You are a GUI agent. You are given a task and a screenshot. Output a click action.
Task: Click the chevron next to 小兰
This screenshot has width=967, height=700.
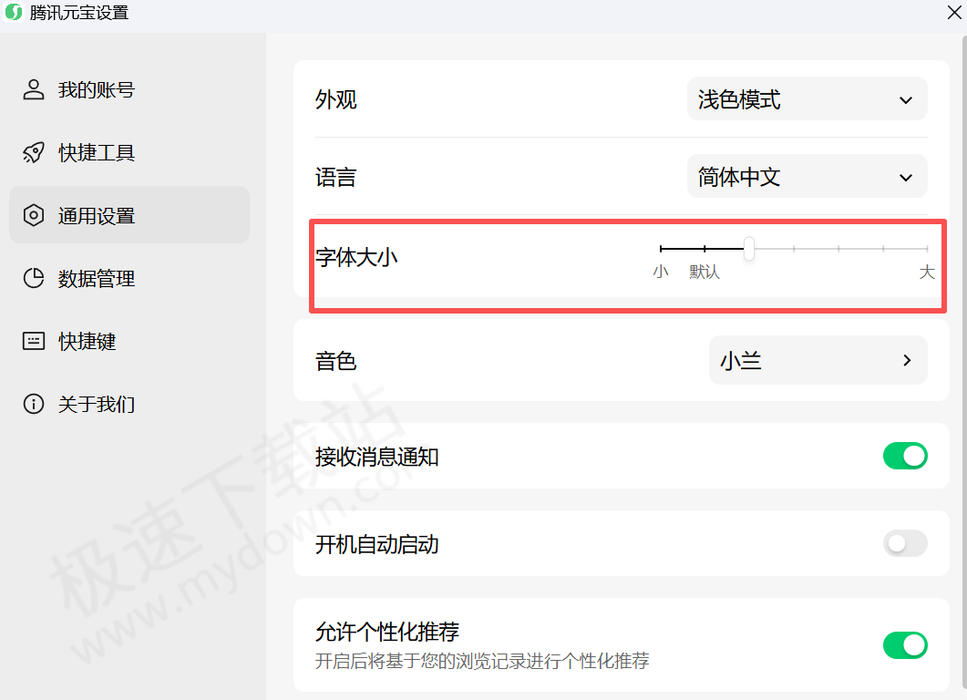(906, 360)
